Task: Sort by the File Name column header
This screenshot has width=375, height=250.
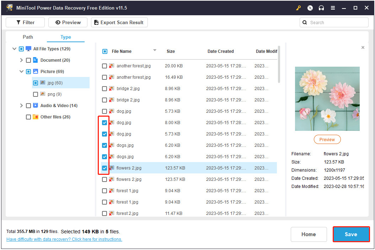Action: coord(122,51)
